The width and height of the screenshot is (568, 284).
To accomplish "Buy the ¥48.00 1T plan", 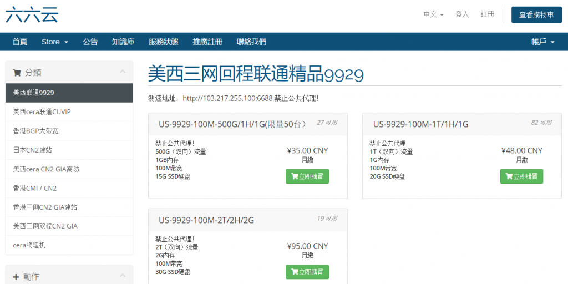I will (x=521, y=176).
